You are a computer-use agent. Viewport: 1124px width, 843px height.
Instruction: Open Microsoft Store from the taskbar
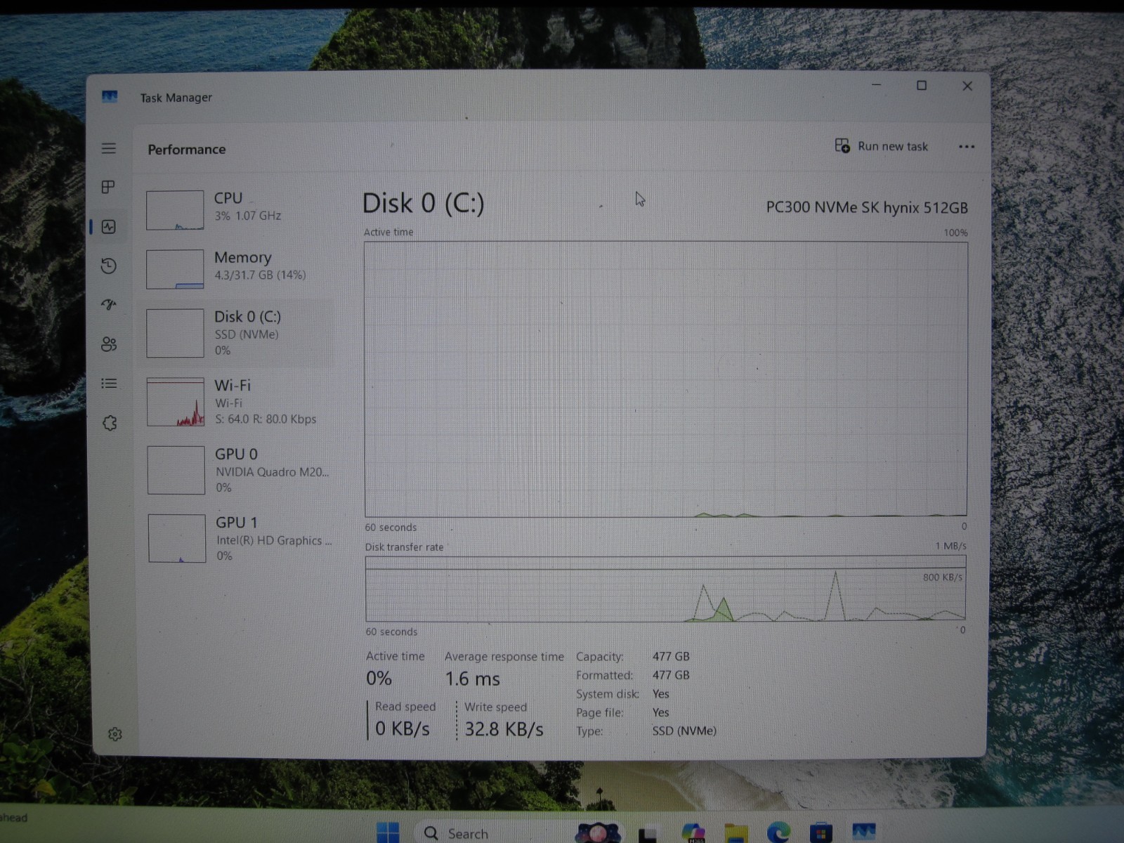tap(821, 833)
